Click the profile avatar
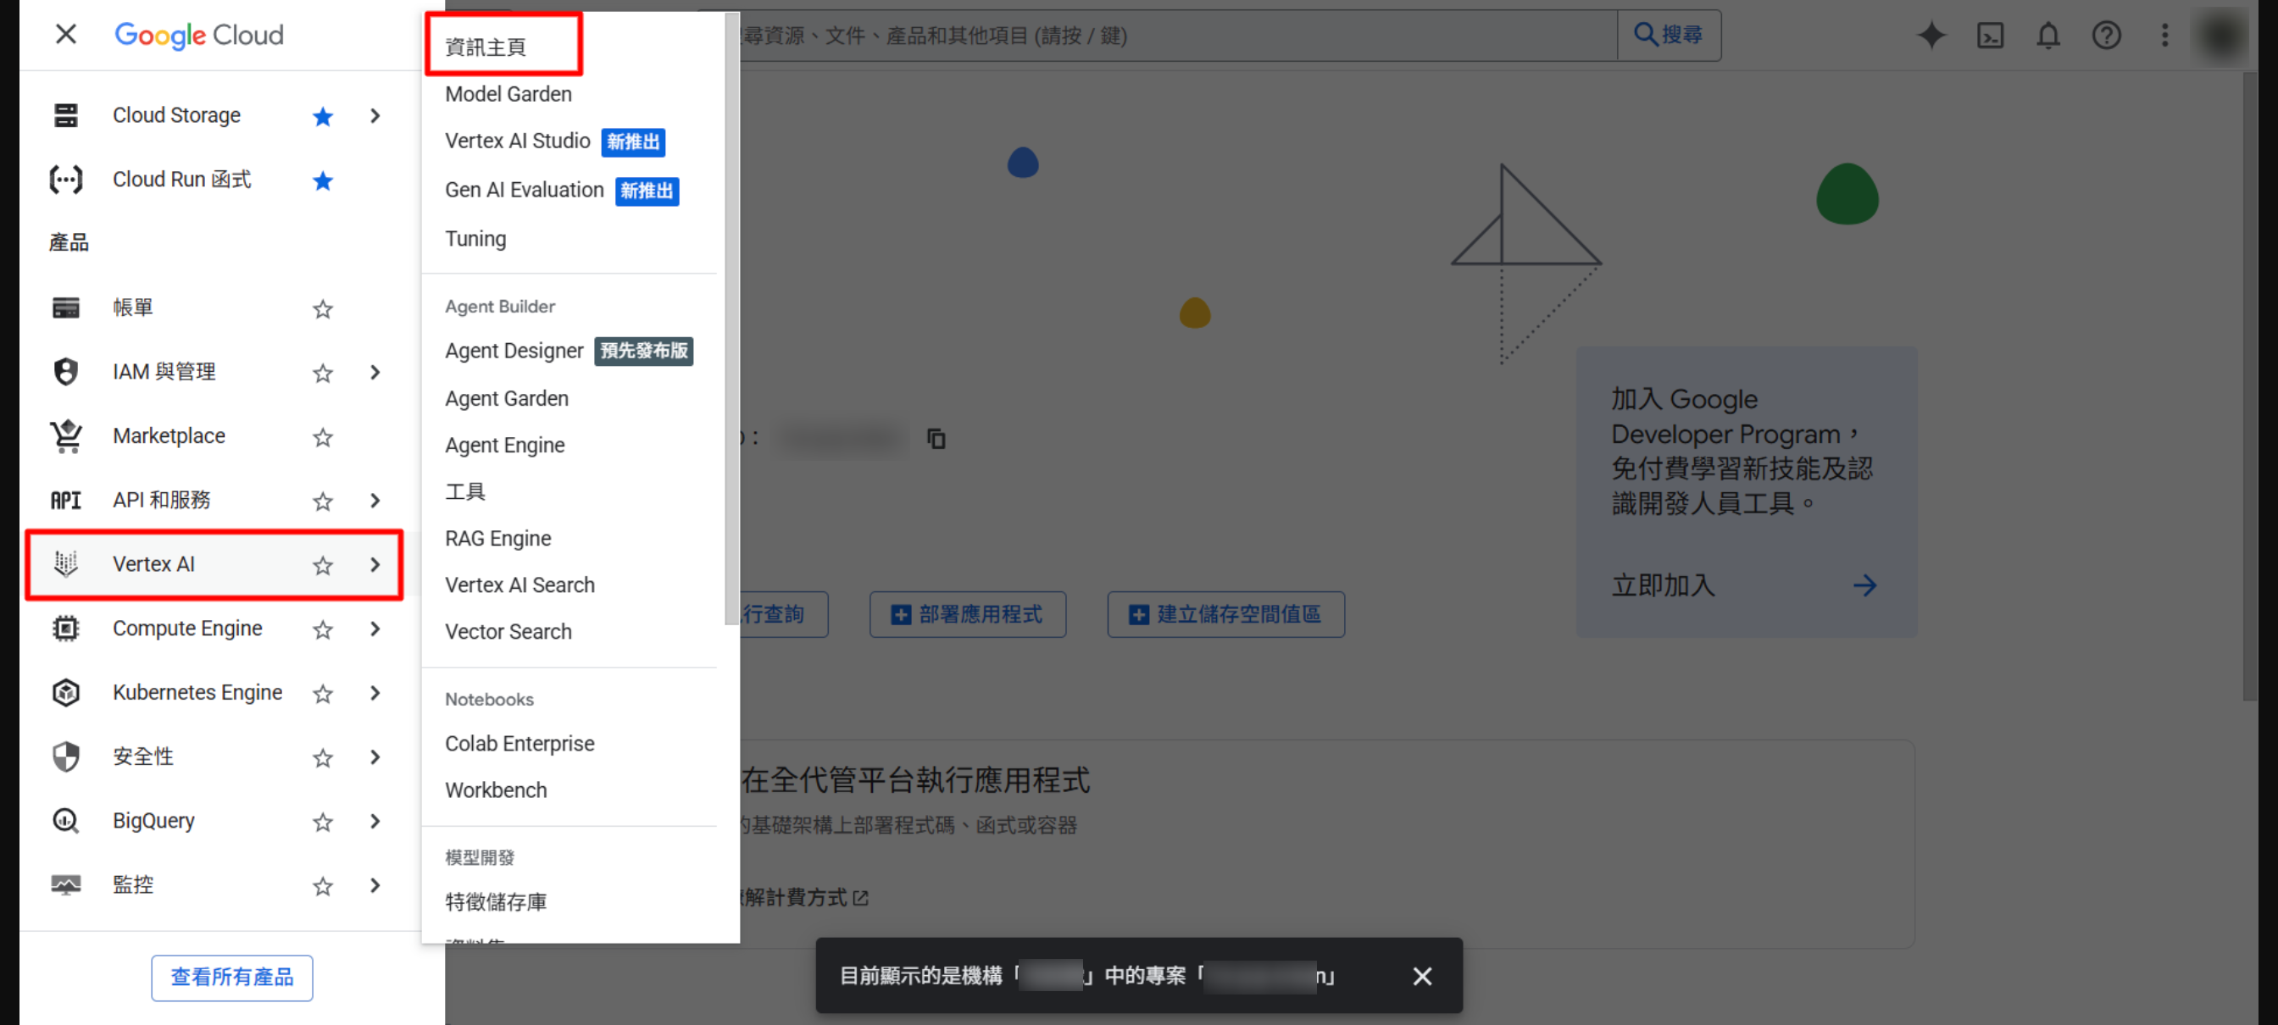This screenshot has height=1025, width=2278. [2220, 36]
